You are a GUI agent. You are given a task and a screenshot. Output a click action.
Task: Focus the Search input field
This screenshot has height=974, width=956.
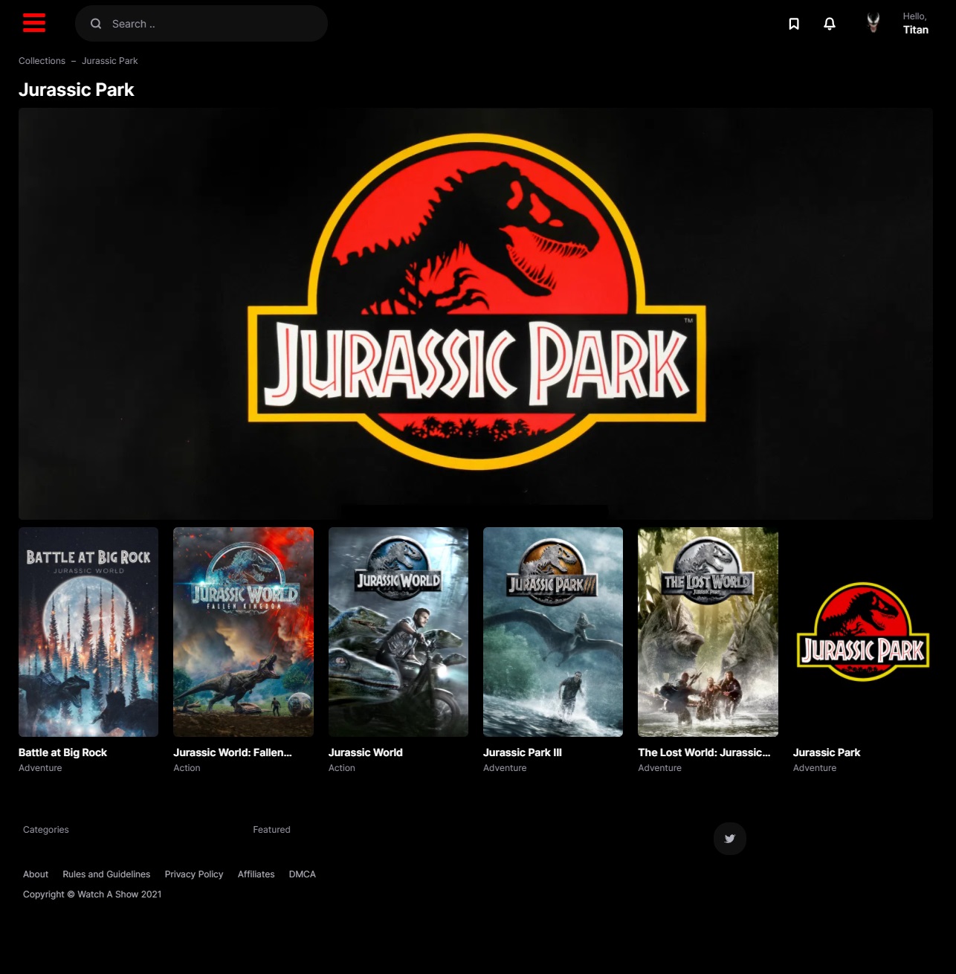click(201, 24)
